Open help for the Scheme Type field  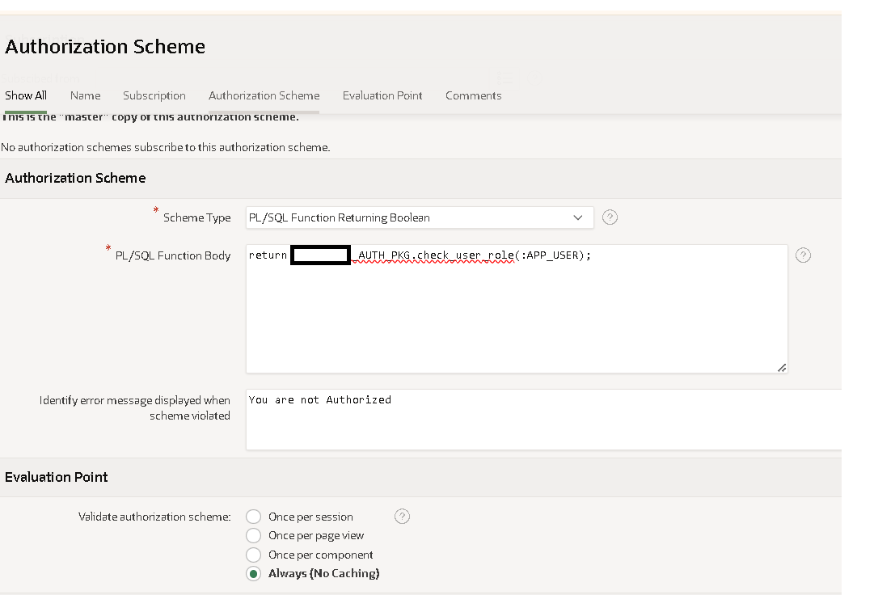click(610, 217)
